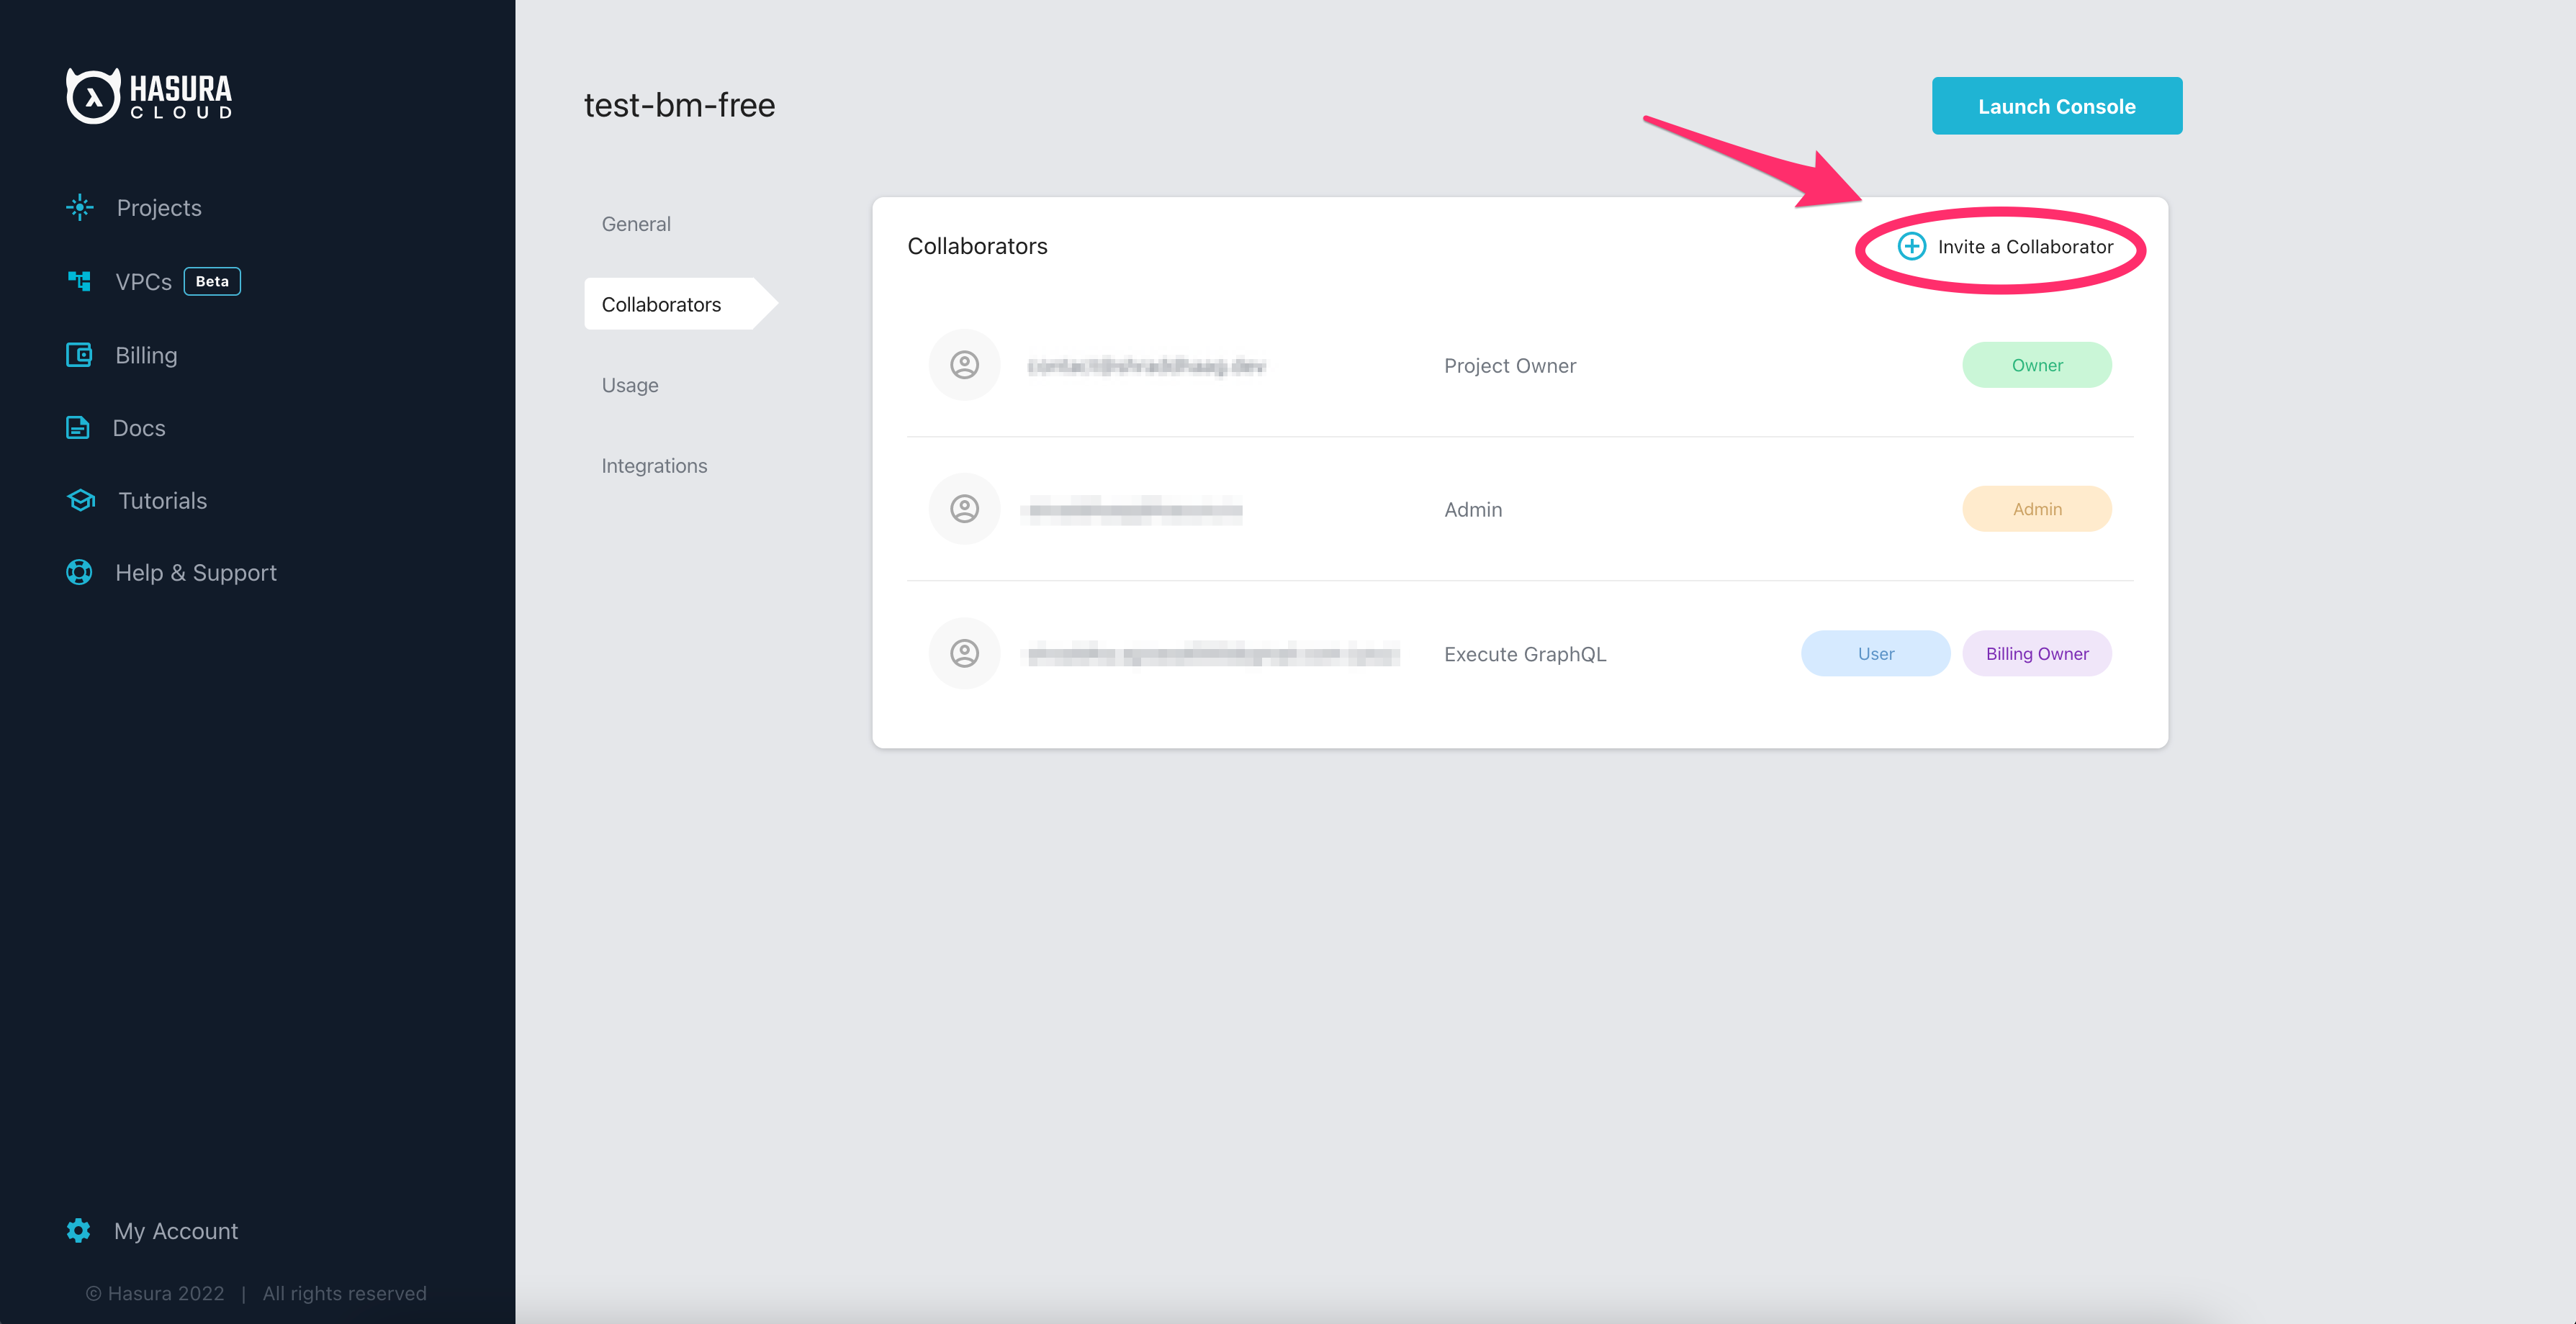Click the Admin collaborator avatar

pyautogui.click(x=963, y=507)
